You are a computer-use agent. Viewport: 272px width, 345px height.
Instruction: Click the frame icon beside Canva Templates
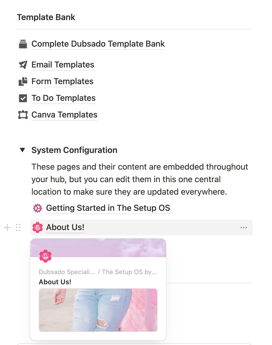click(23, 115)
